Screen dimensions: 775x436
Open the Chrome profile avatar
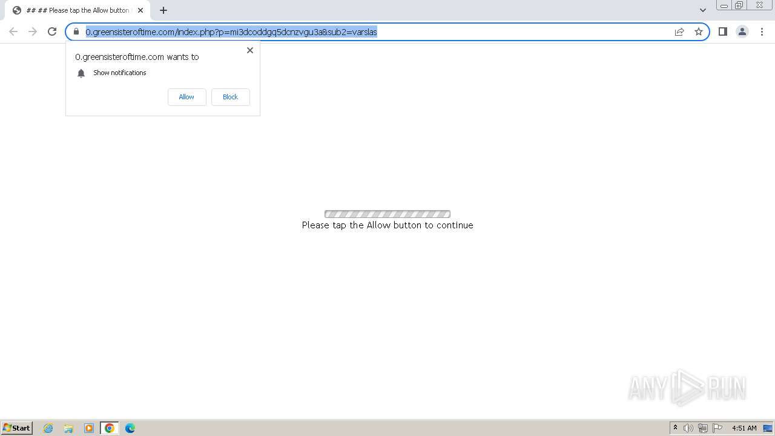point(742,31)
